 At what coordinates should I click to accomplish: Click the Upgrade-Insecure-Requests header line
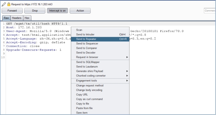34,50
